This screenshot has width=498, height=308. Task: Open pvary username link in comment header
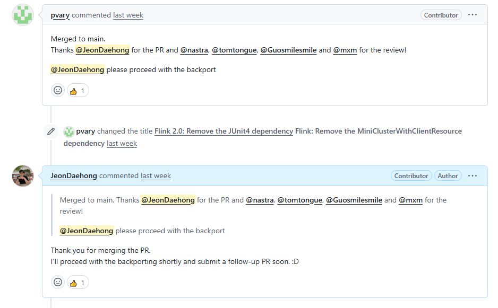tap(60, 15)
